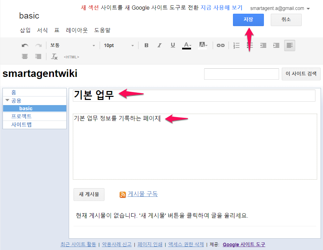The image size is (323, 250).
Task: Click the 저장 save button
Action: pyautogui.click(x=248, y=20)
